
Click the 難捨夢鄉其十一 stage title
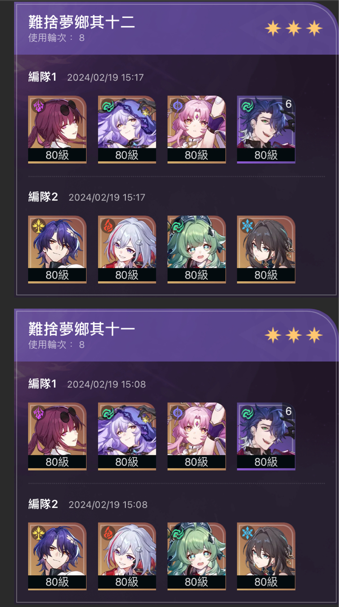[81, 329]
